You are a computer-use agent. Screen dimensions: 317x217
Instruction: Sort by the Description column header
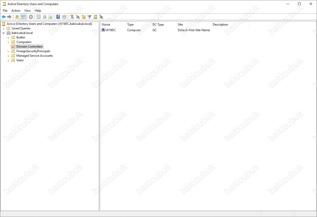(x=230, y=25)
